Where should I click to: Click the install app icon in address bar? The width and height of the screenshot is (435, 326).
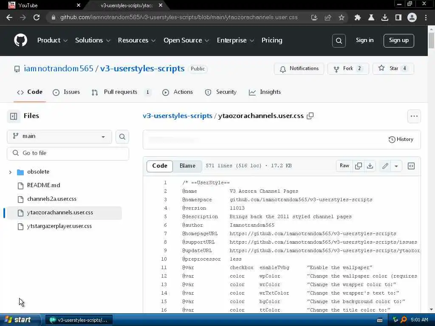click(x=314, y=17)
